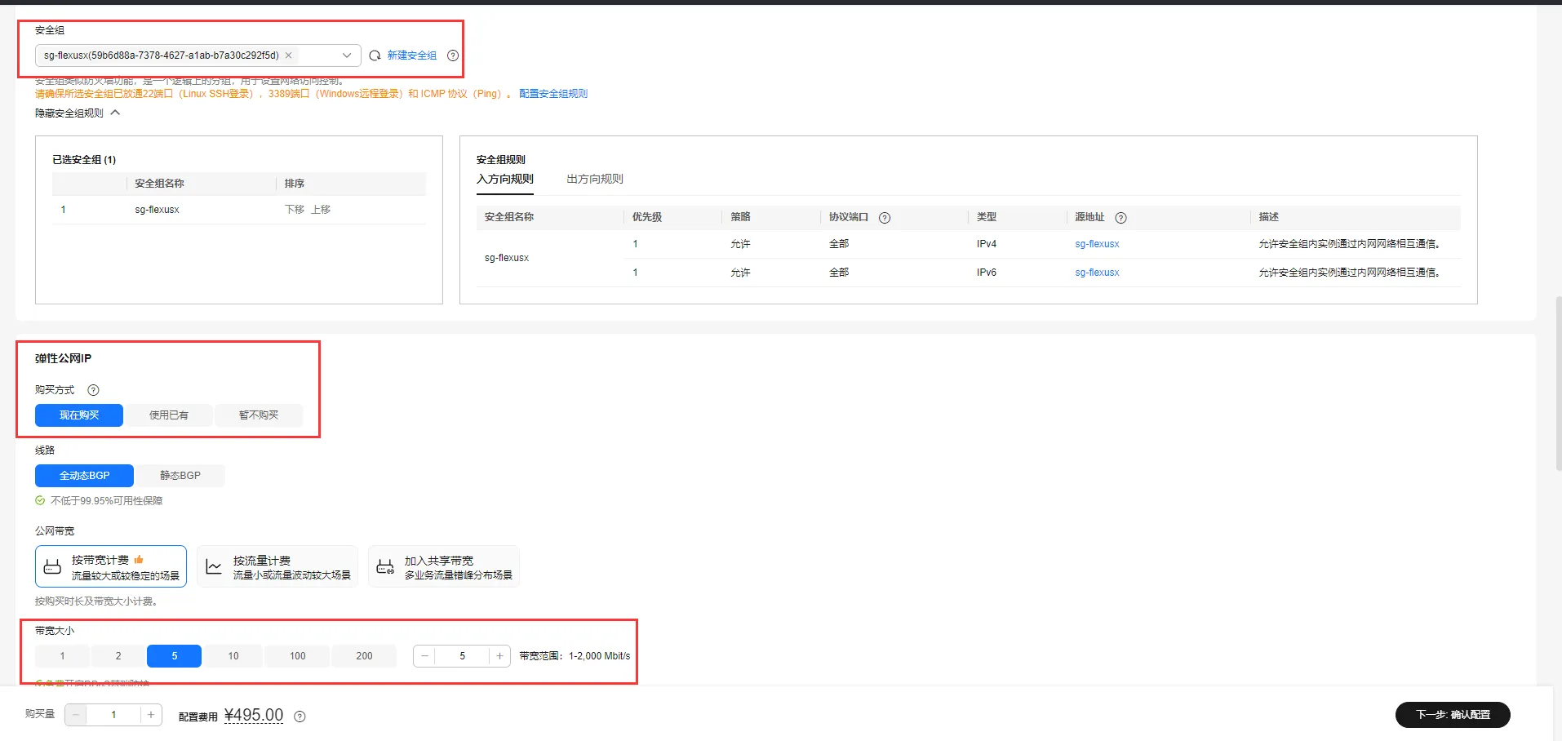Click 上移 for sg-flexusx
The height and width of the screenshot is (741, 1562).
coord(321,210)
